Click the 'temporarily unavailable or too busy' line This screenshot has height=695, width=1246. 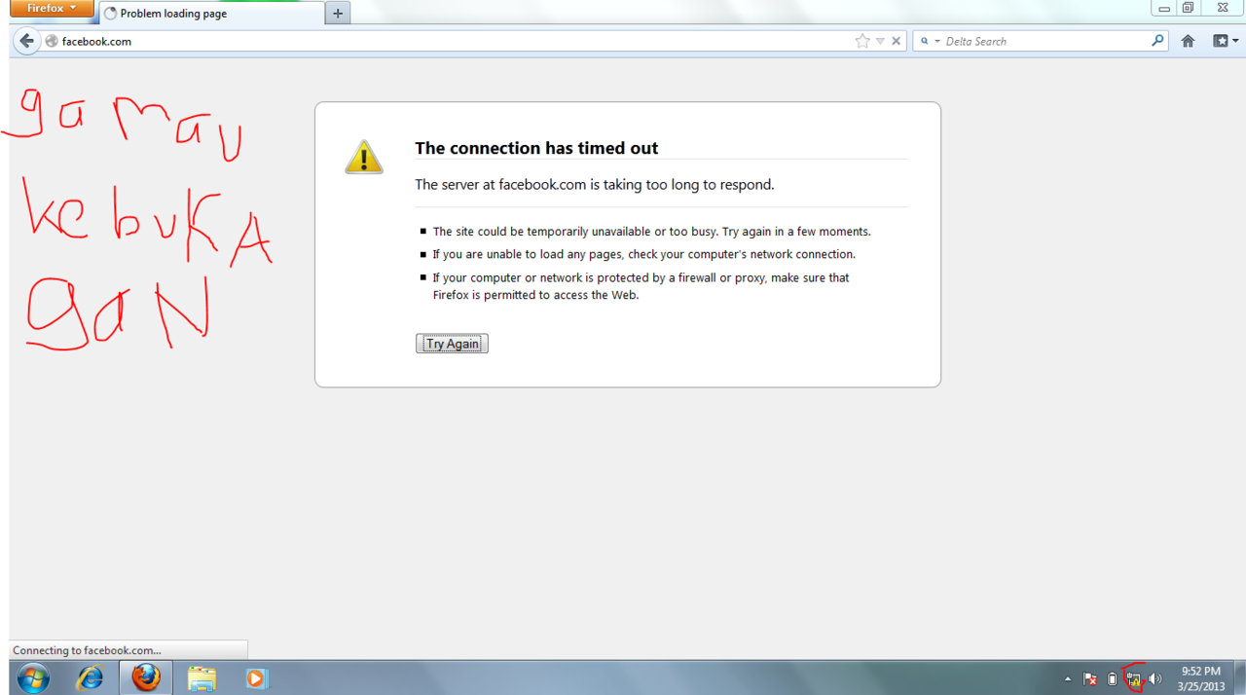tap(652, 232)
